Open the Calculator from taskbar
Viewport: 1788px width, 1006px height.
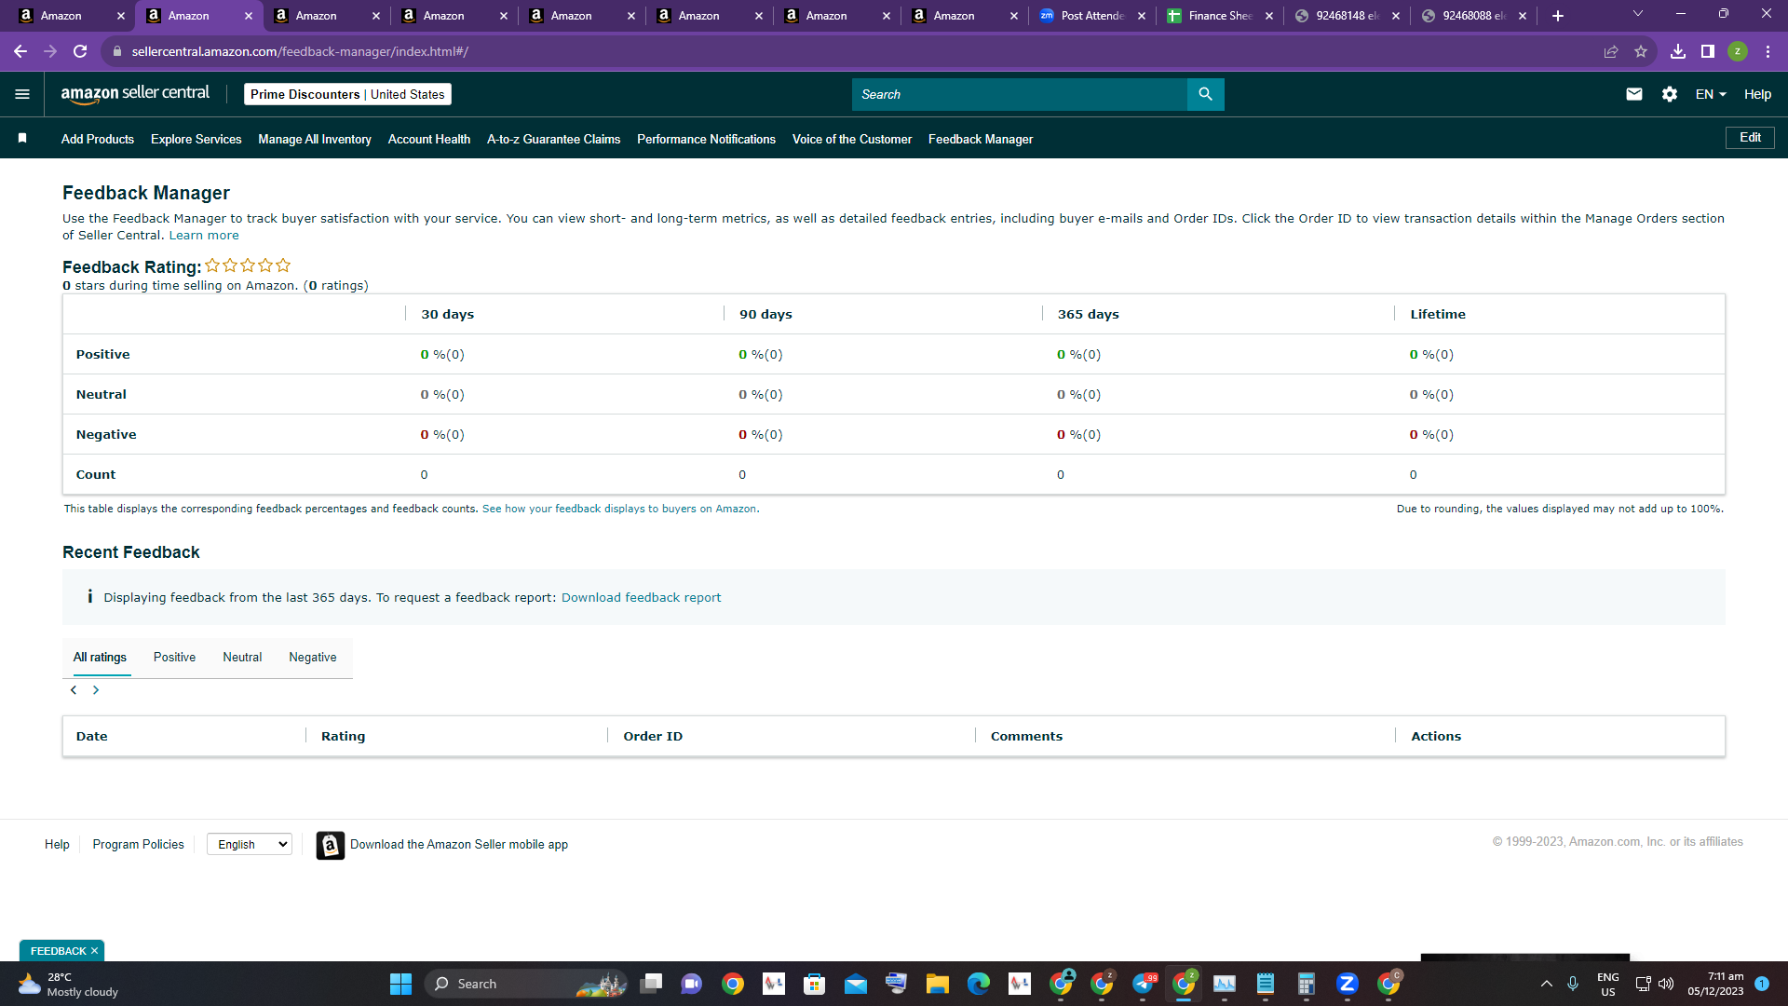1306,984
